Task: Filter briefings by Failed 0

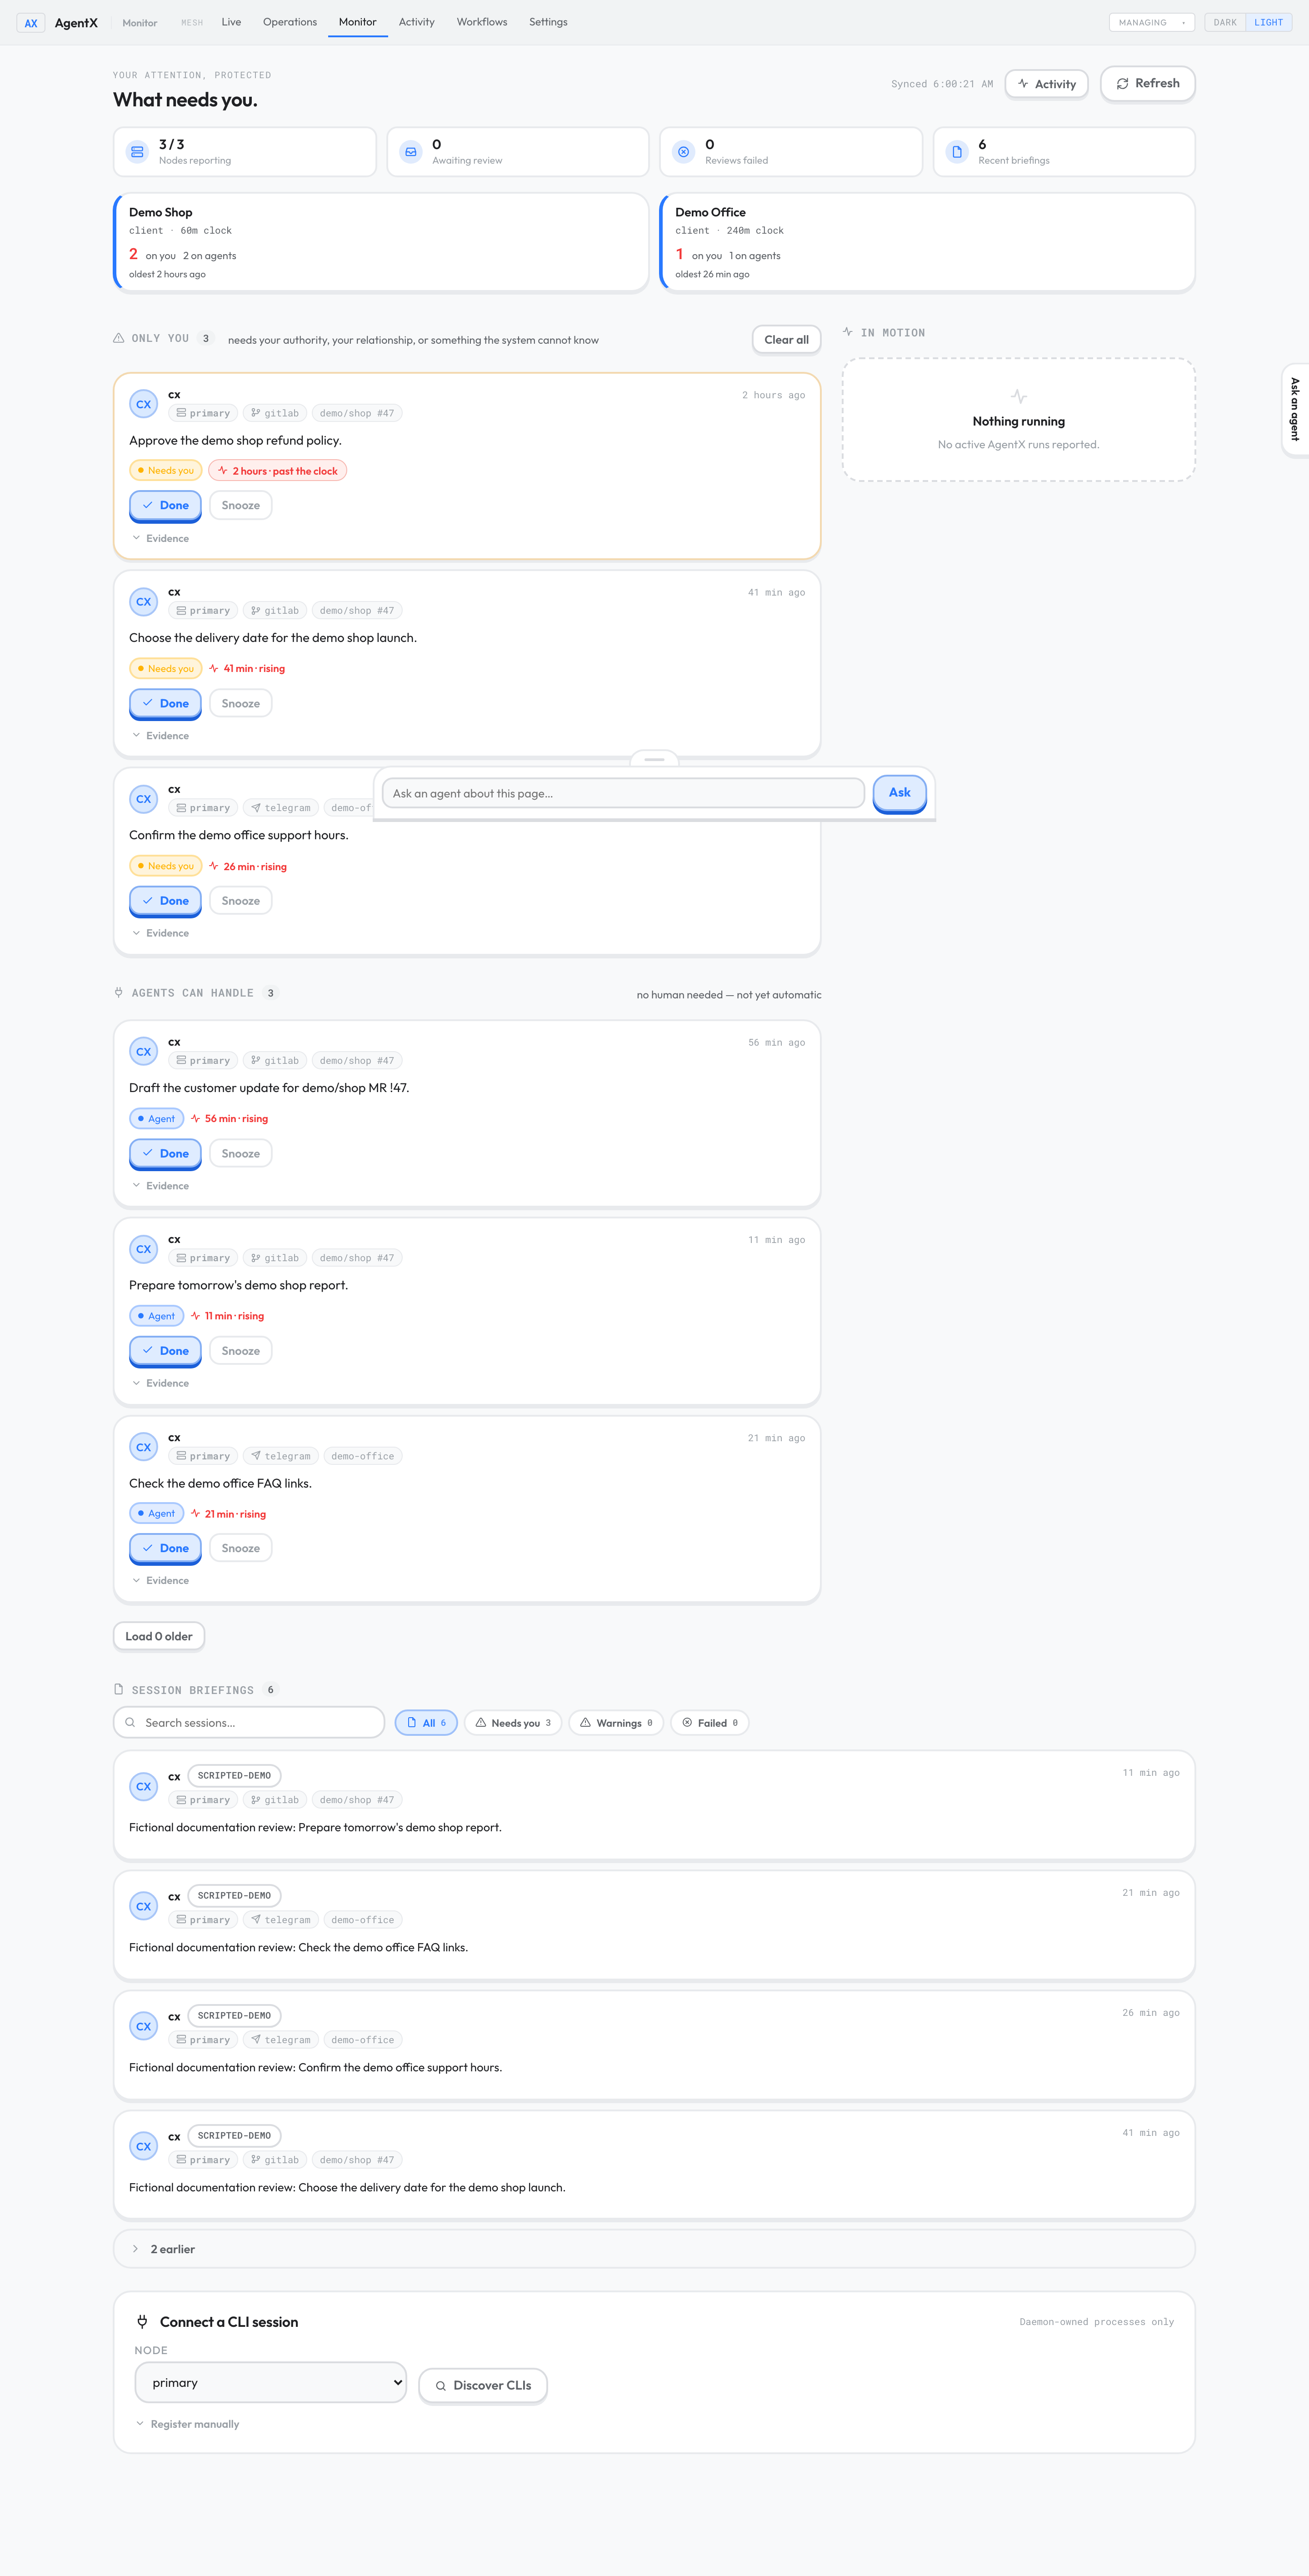Action: tap(710, 1723)
